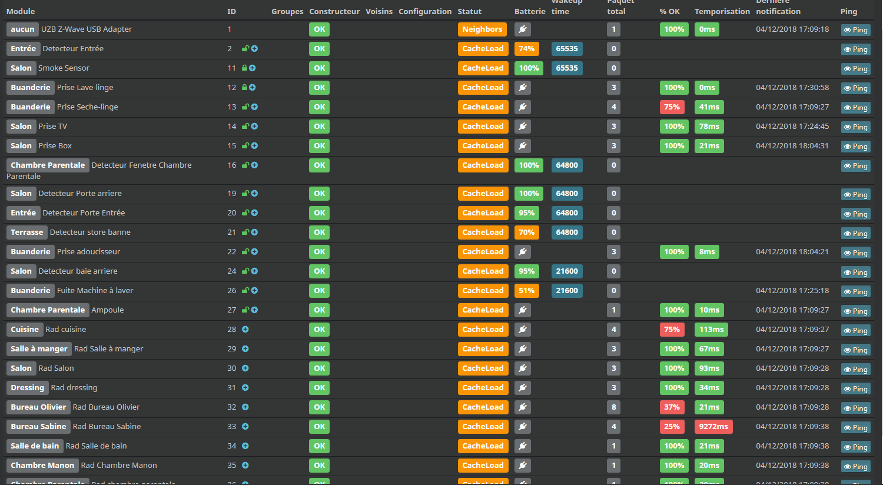Ping the UZB Z-Wave USB Adapter
The image size is (883, 485).
click(855, 30)
